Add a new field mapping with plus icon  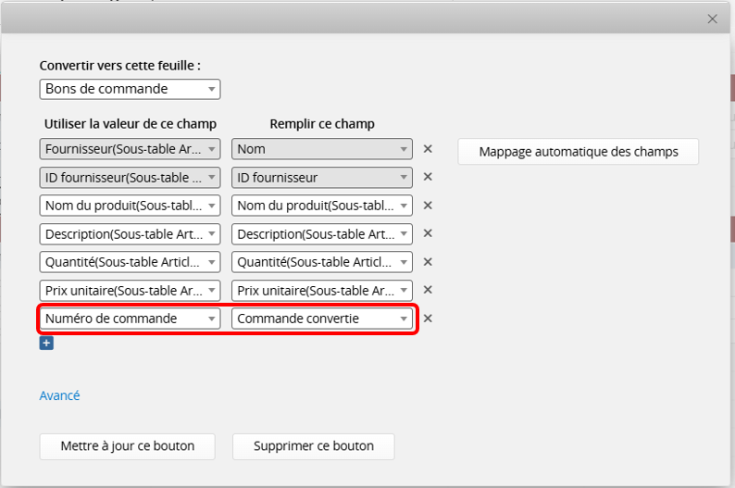46,343
